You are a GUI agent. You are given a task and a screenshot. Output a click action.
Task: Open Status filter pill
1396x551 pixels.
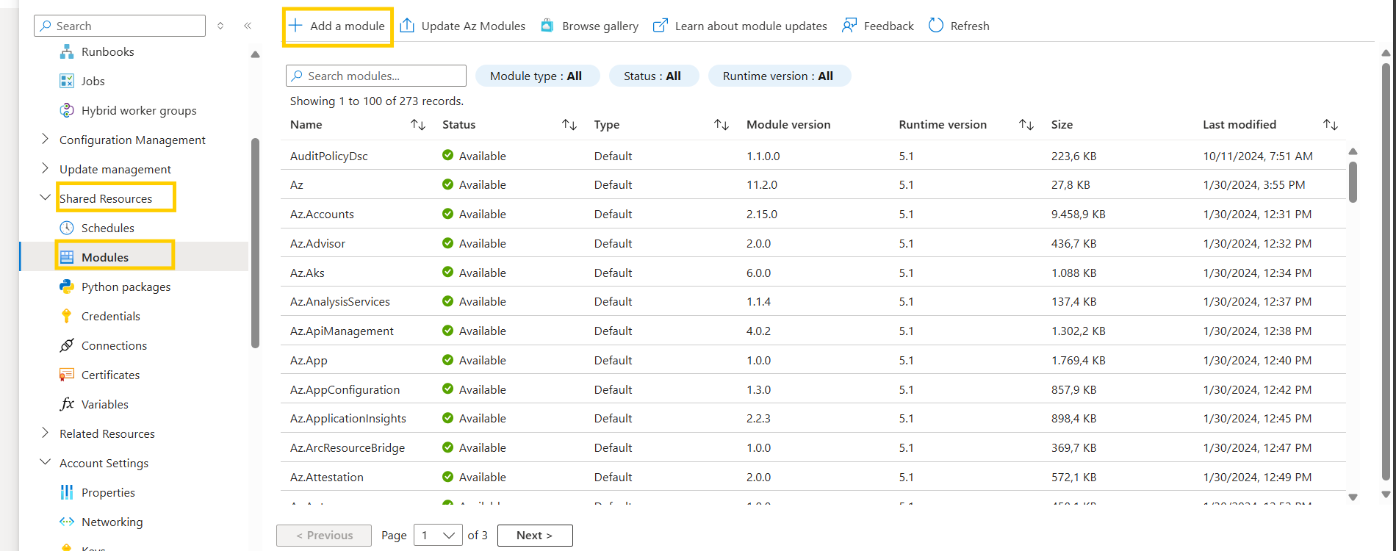(653, 76)
